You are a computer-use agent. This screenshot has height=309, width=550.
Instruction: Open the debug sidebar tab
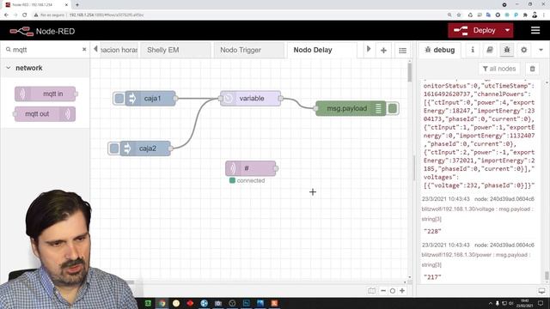(439, 50)
